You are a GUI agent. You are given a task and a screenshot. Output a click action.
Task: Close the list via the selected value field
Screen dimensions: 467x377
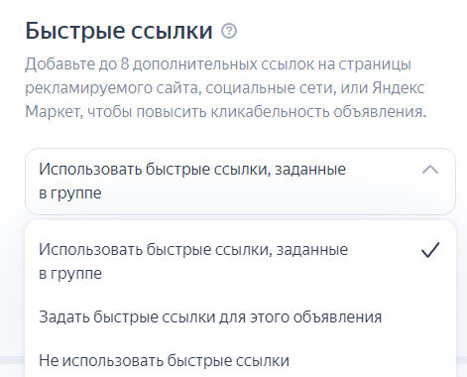pyautogui.click(x=240, y=182)
